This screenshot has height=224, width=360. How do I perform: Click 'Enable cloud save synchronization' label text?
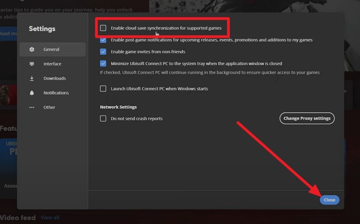click(x=166, y=28)
